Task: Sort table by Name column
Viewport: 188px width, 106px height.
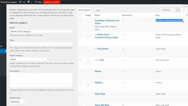Action: (97, 15)
